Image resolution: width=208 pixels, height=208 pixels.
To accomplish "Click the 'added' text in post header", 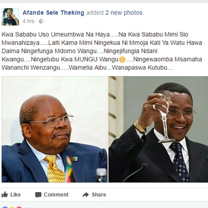I will tap(95, 13).
